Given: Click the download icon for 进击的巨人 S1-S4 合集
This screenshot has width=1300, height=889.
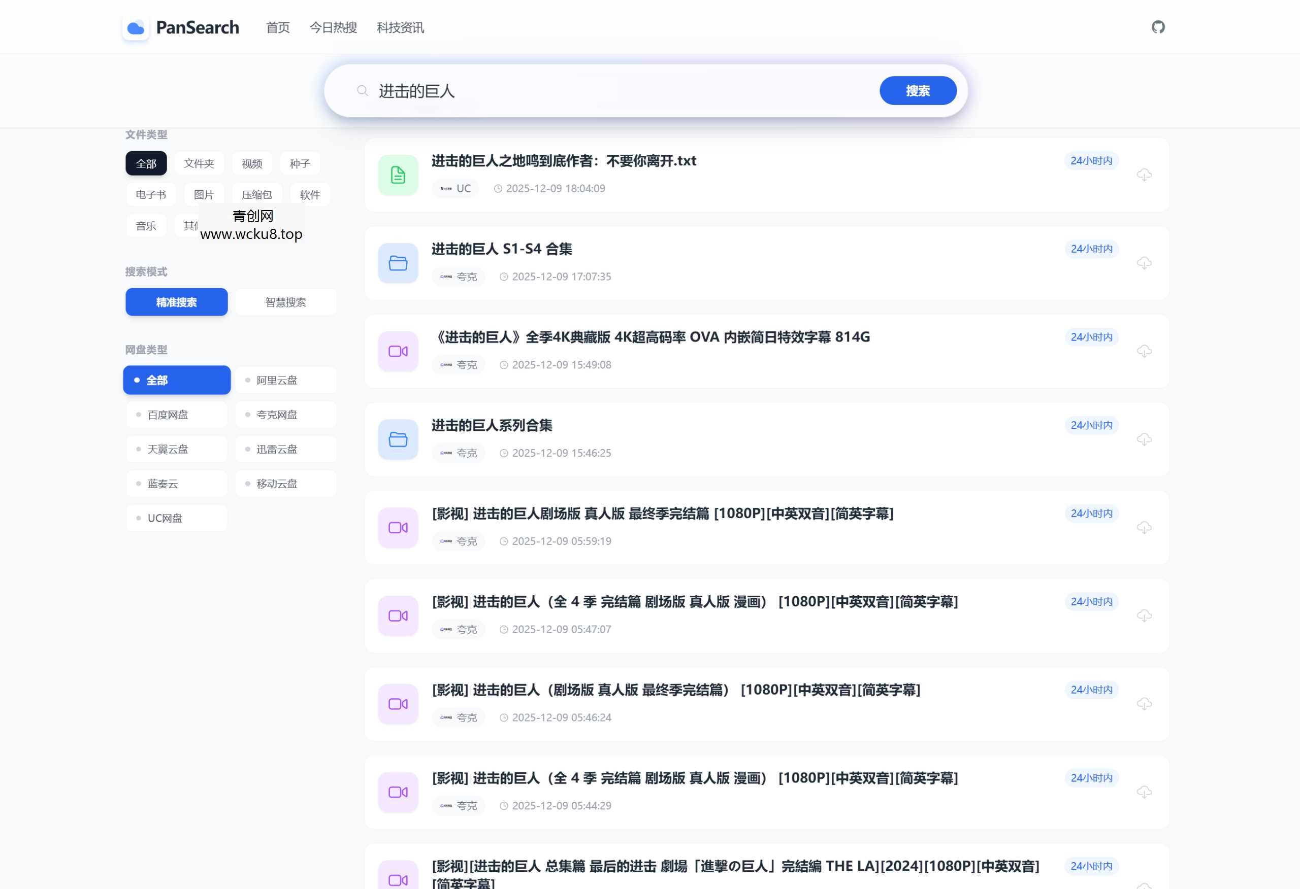Looking at the screenshot, I should pos(1145,263).
